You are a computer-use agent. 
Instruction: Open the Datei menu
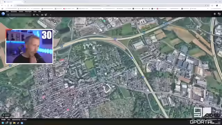[x=7, y=11]
